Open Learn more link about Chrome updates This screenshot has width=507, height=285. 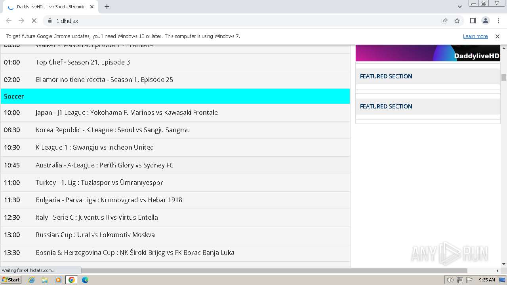click(475, 36)
